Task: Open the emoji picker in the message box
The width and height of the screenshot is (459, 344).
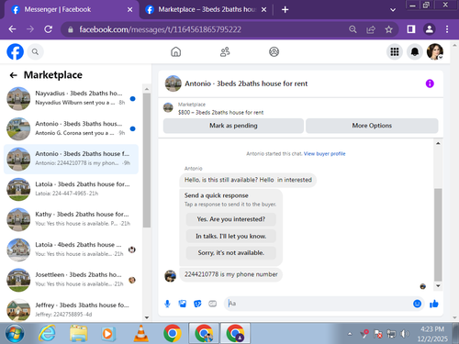Action: point(417,304)
